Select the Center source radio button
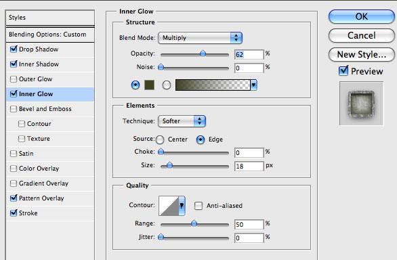 pos(160,139)
